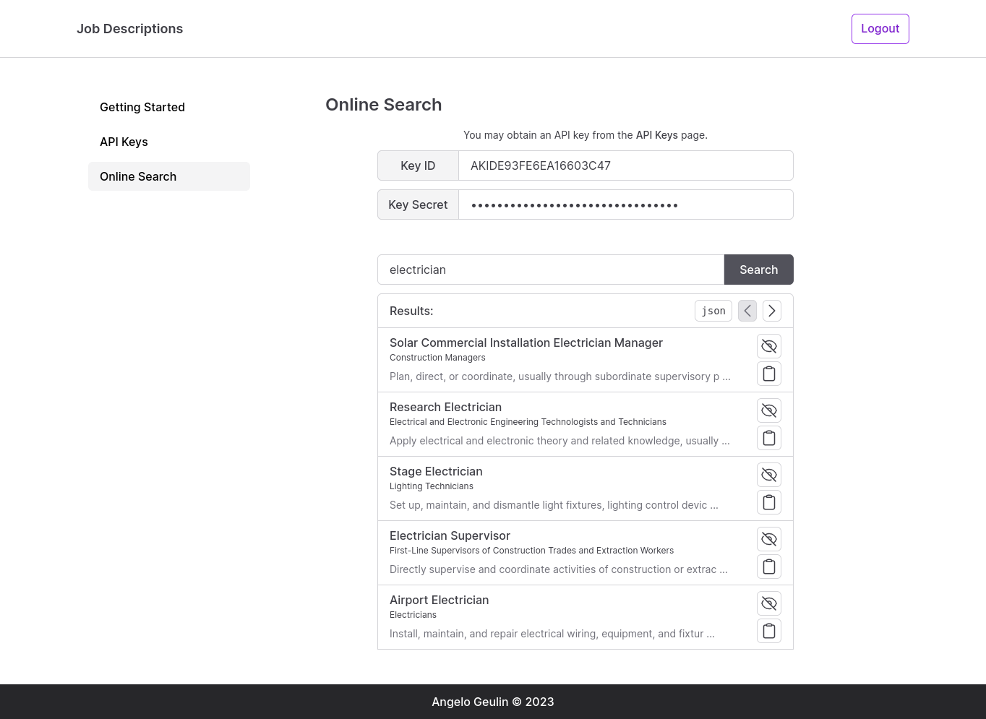This screenshot has width=986, height=719.
Task: Click the Search button
Action: tap(759, 270)
